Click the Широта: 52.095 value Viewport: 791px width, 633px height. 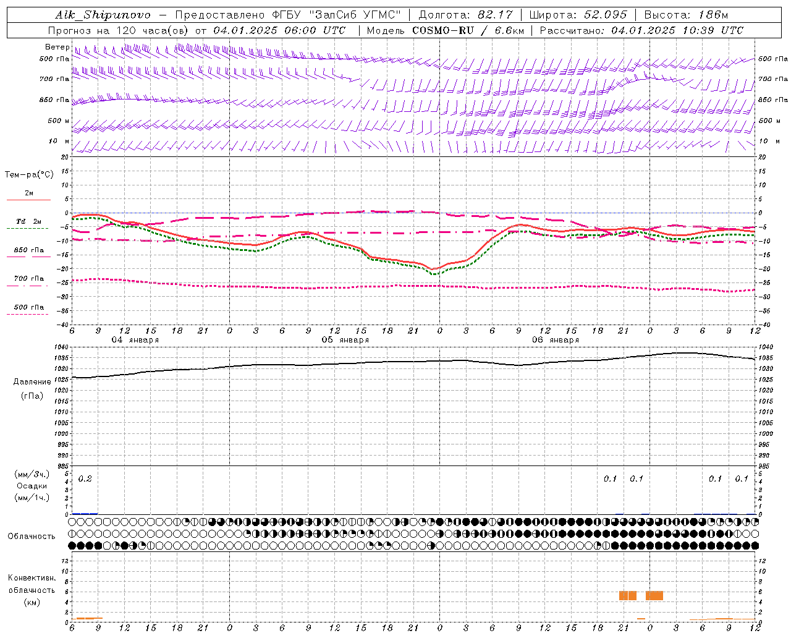pyautogui.click(x=578, y=15)
